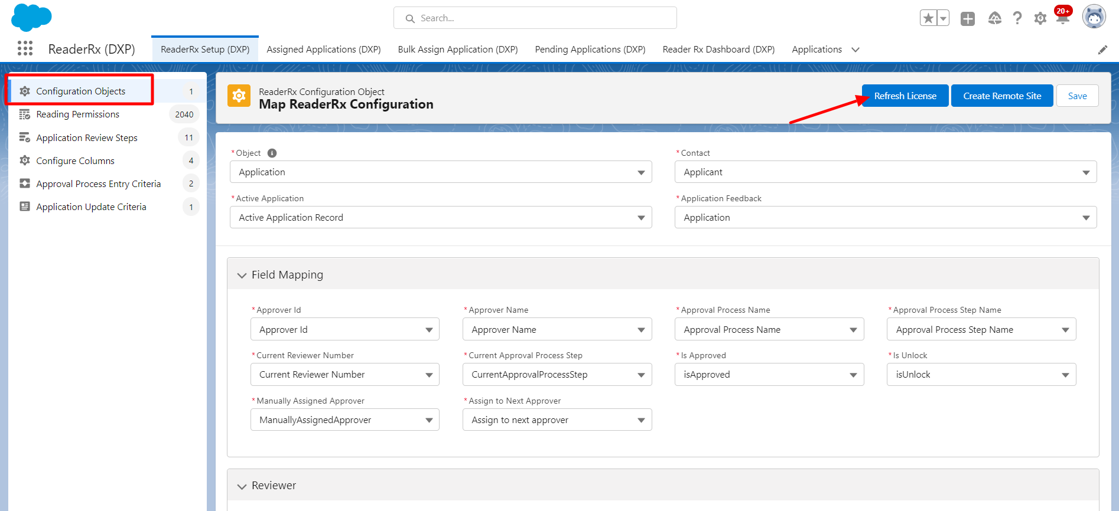The image size is (1119, 511).
Task: Open the Contact dropdown showing Applicant
Action: click(885, 172)
